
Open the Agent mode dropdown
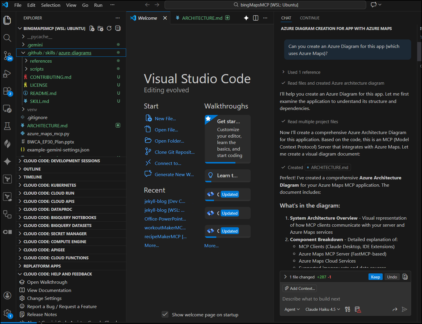point(292,309)
